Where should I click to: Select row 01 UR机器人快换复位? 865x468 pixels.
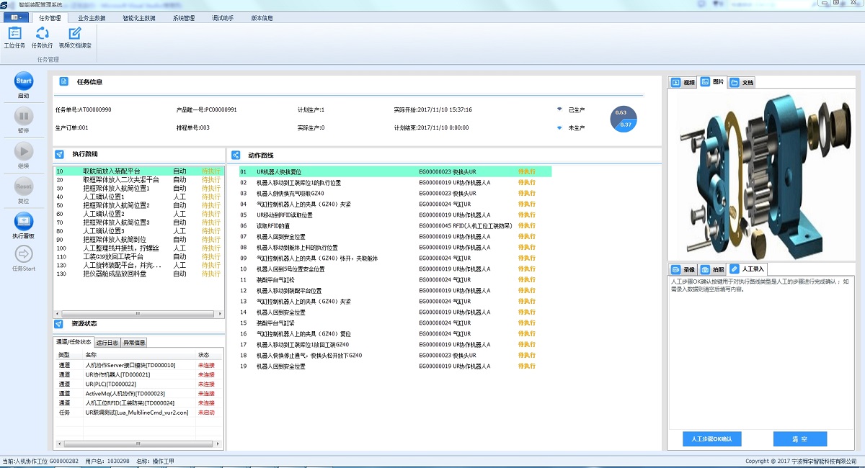[x=395, y=172]
